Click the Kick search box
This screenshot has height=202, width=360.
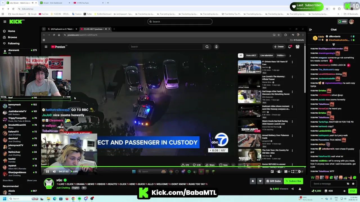click(x=180, y=22)
